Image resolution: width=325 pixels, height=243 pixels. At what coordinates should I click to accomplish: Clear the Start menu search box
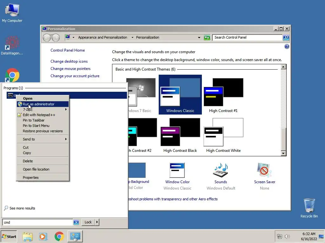[76, 222]
